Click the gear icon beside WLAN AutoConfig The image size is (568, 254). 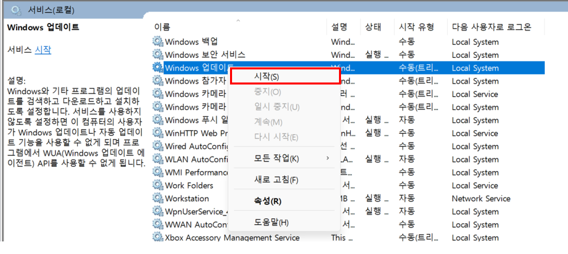[x=157, y=159]
